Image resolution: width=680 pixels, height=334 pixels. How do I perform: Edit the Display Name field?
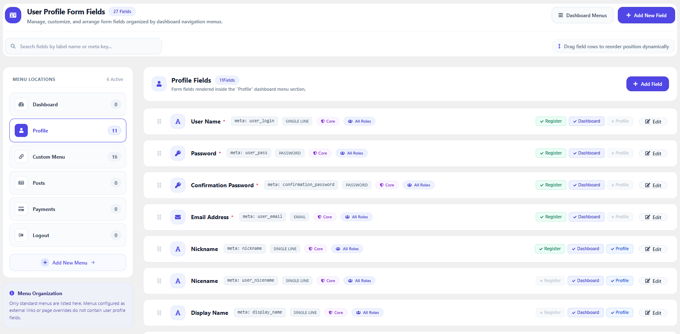point(653,313)
